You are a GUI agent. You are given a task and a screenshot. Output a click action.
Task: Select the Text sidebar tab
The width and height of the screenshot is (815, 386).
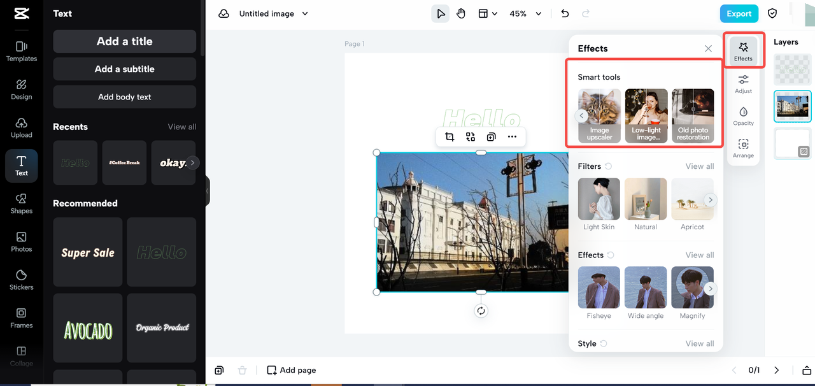click(x=22, y=166)
